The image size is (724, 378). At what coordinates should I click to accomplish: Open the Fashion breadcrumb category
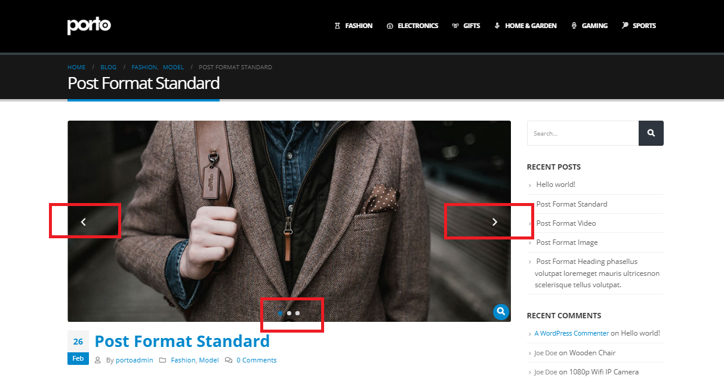[144, 67]
